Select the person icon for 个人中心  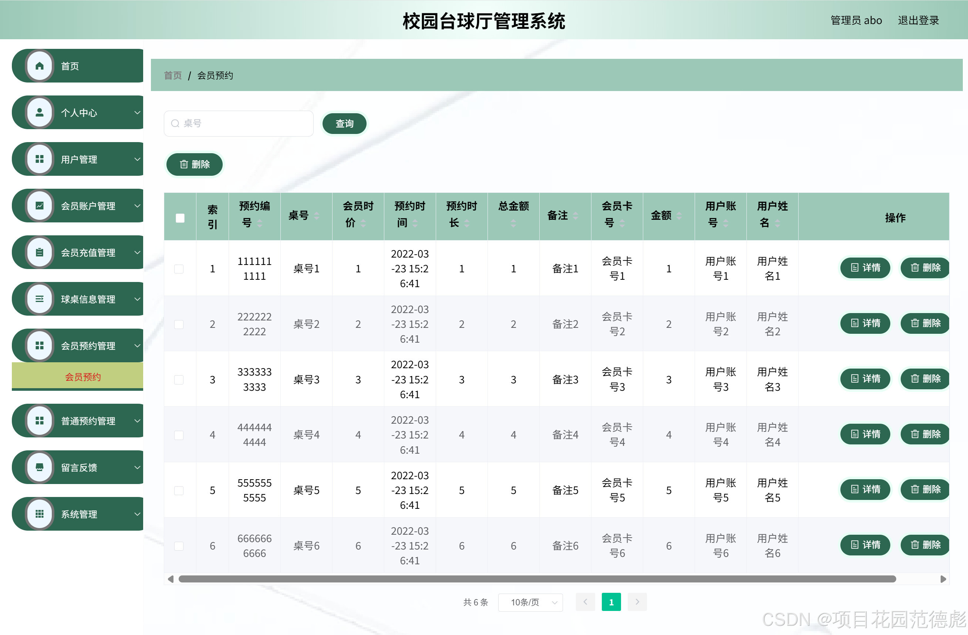(40, 112)
